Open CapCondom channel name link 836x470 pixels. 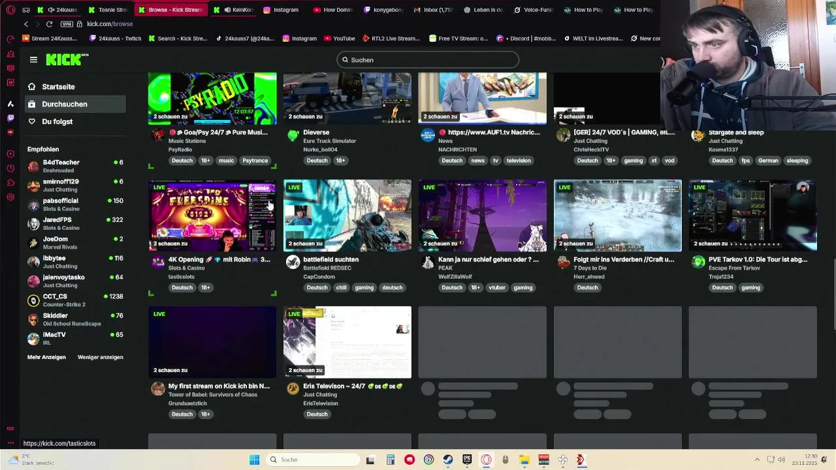tap(319, 277)
